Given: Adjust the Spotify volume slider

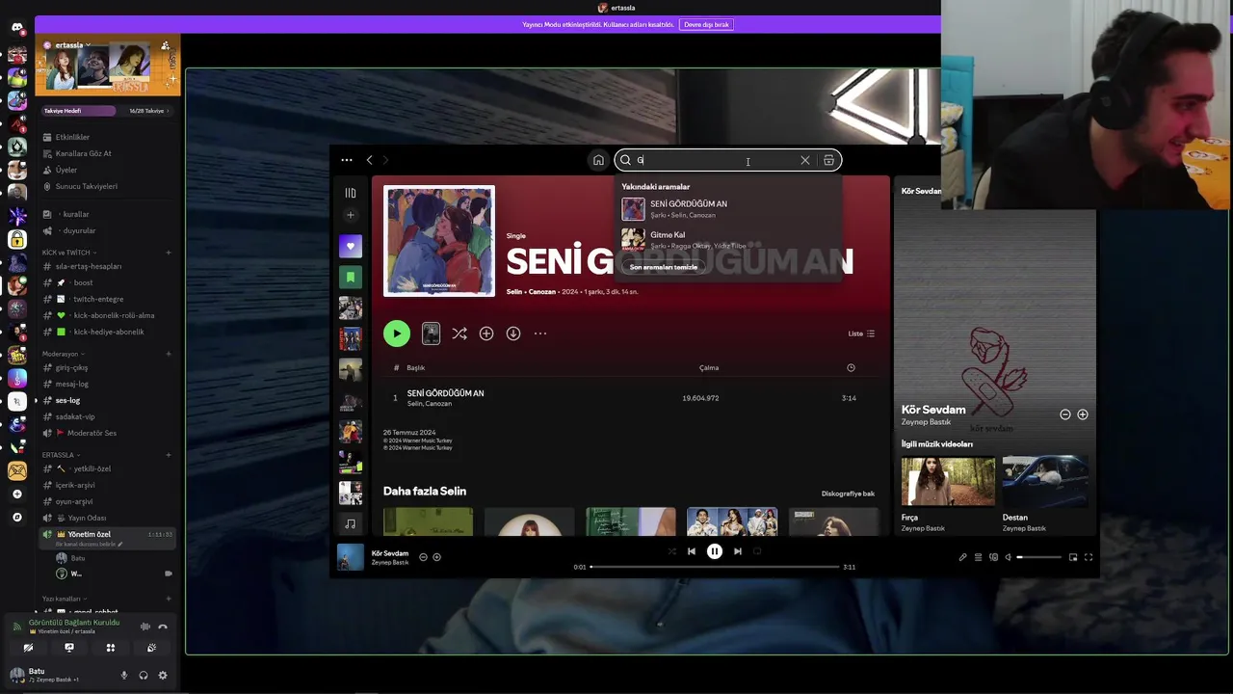Looking at the screenshot, I should (x=1039, y=557).
